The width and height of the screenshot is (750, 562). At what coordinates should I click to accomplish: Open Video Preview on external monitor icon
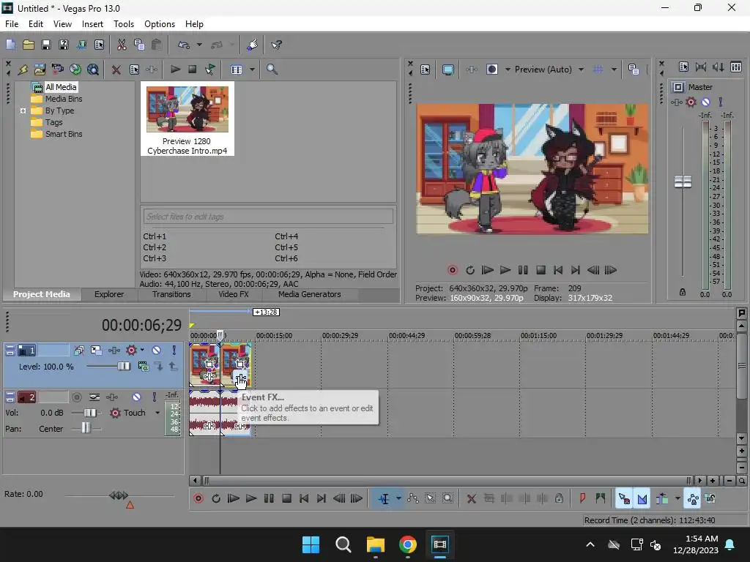[448, 70]
